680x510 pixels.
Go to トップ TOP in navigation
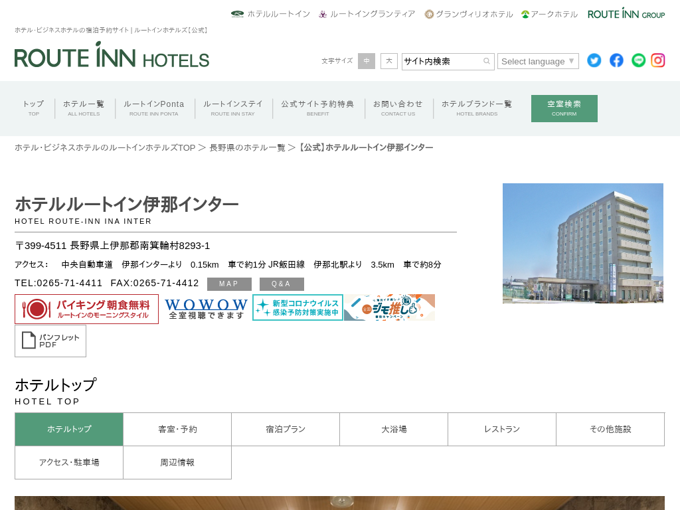pos(33,108)
